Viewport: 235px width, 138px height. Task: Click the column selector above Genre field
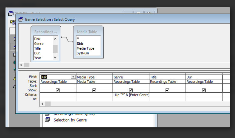coord(131,74)
